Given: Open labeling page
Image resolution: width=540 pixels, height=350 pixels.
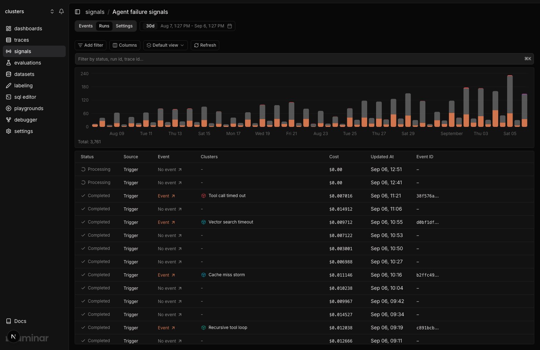Looking at the screenshot, I should click(34, 86).
